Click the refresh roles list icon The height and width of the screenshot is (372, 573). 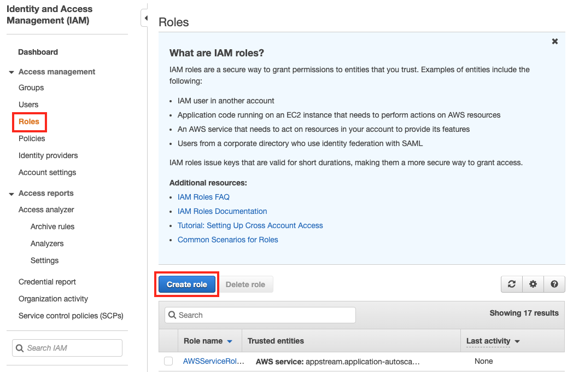click(x=512, y=284)
